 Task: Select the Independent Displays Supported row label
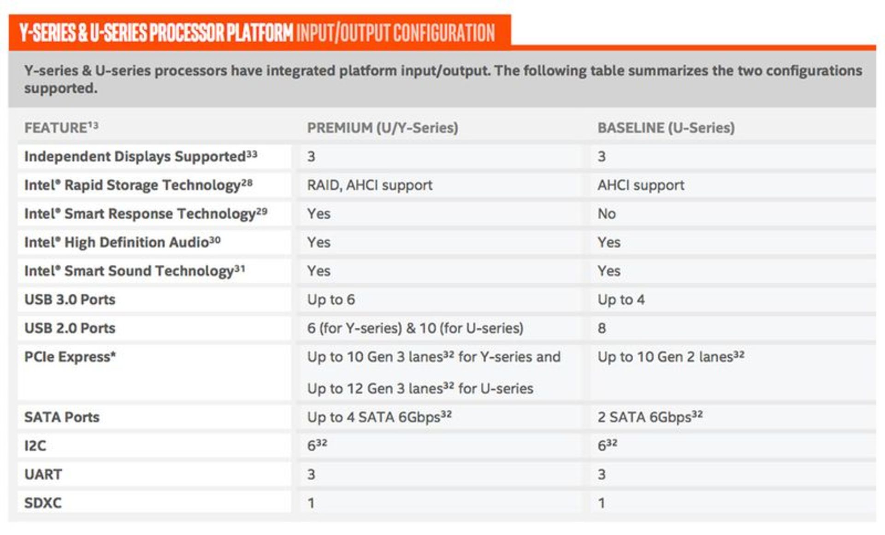coord(135,157)
